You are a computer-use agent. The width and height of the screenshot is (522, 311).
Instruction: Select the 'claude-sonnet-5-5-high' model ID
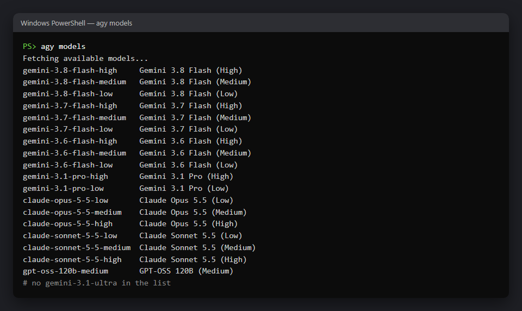(72, 260)
